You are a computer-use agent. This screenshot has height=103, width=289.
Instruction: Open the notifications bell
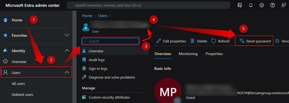[251, 5]
